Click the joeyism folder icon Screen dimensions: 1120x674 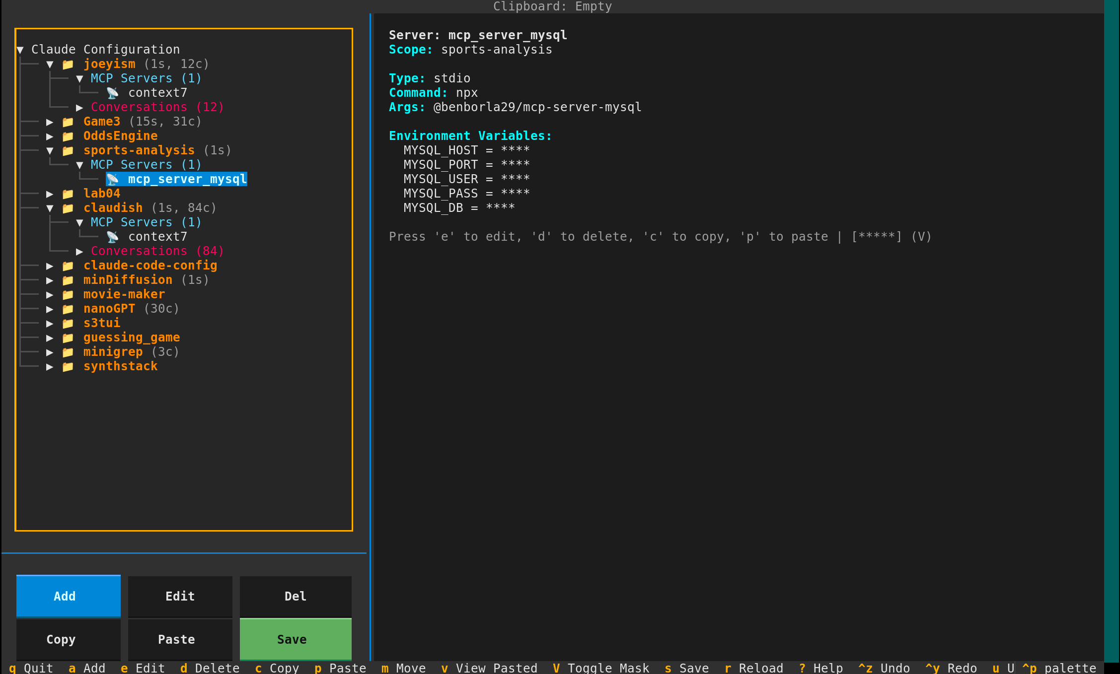point(68,65)
